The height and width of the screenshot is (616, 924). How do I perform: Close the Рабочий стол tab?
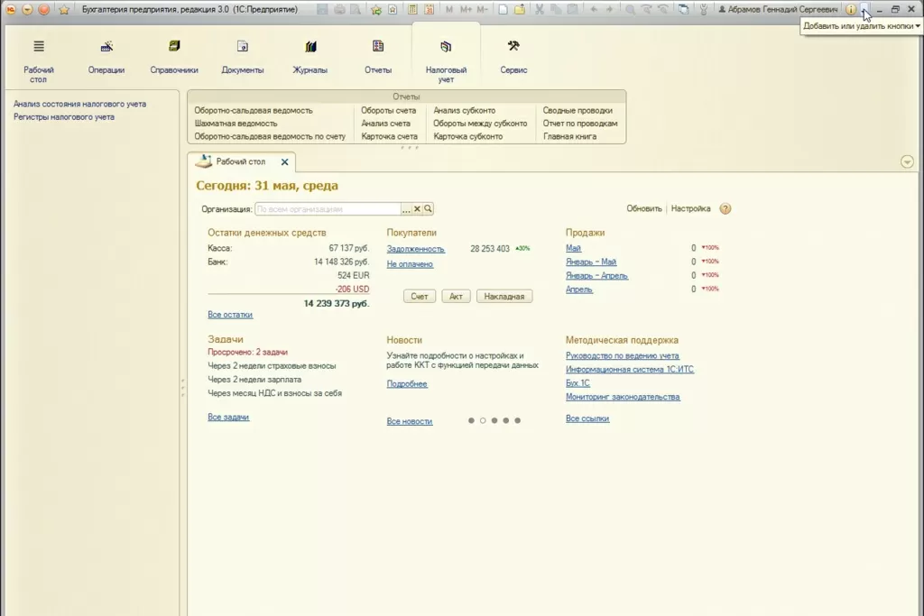(x=284, y=162)
